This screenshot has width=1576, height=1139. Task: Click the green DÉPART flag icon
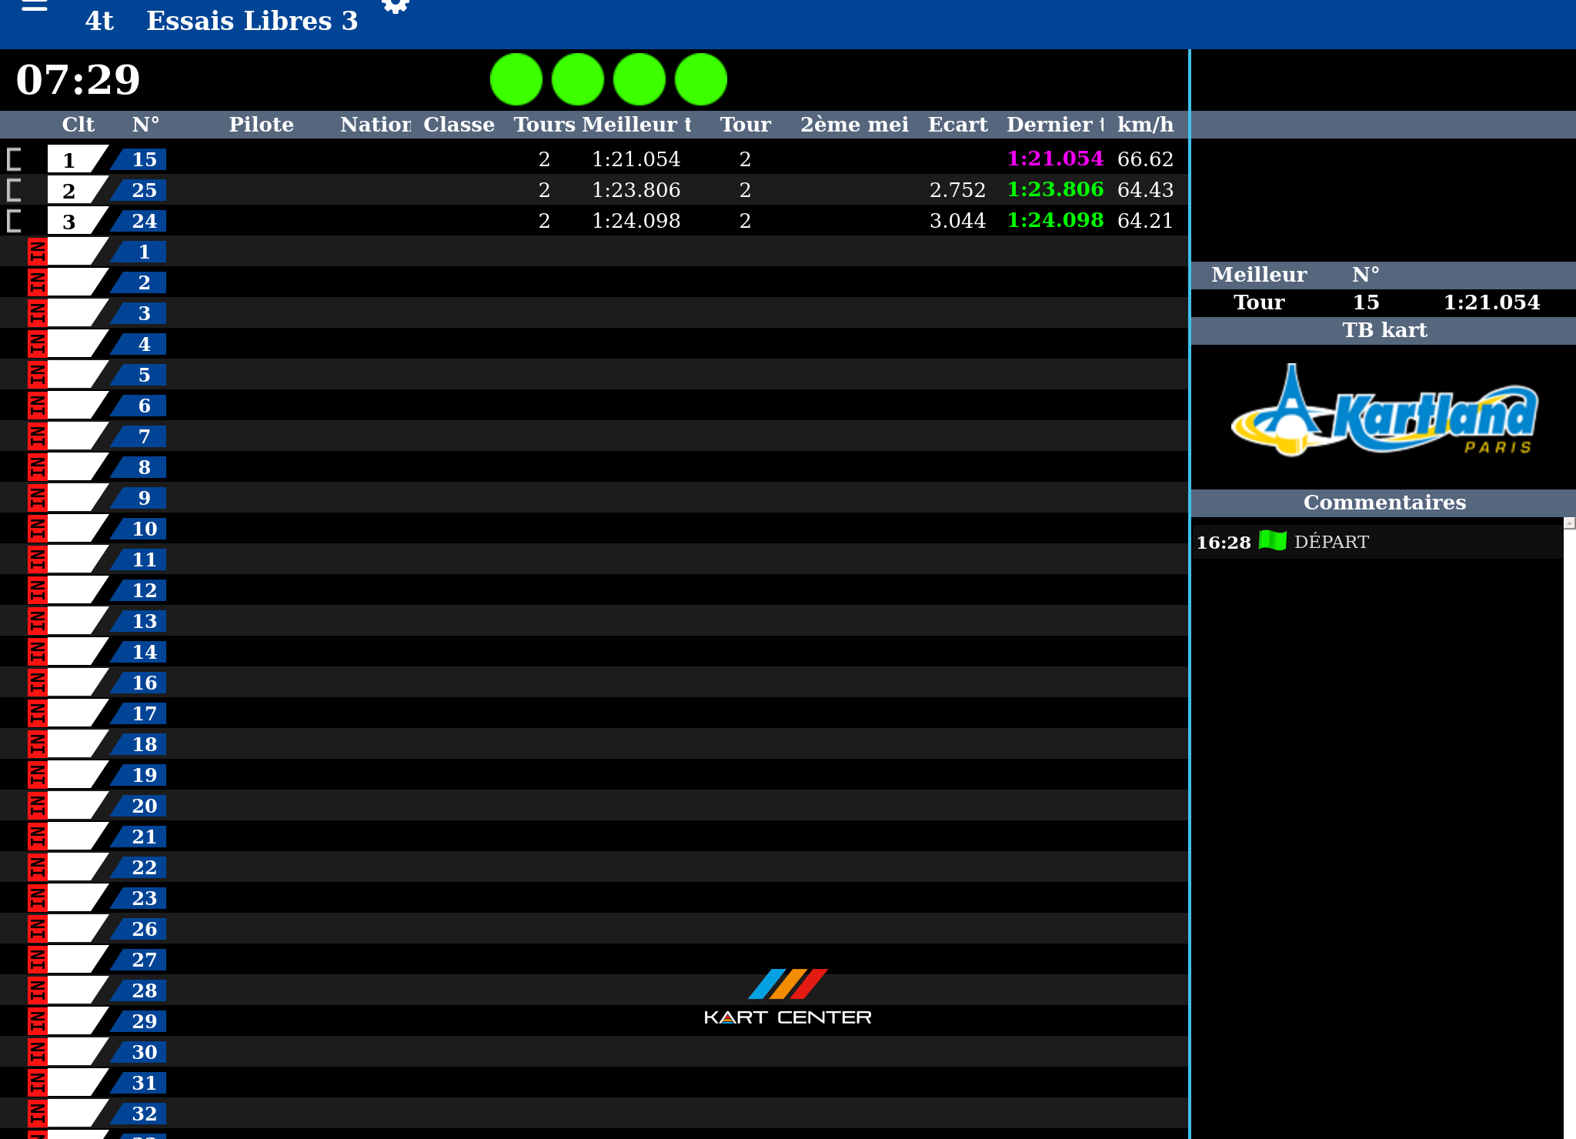coord(1272,541)
